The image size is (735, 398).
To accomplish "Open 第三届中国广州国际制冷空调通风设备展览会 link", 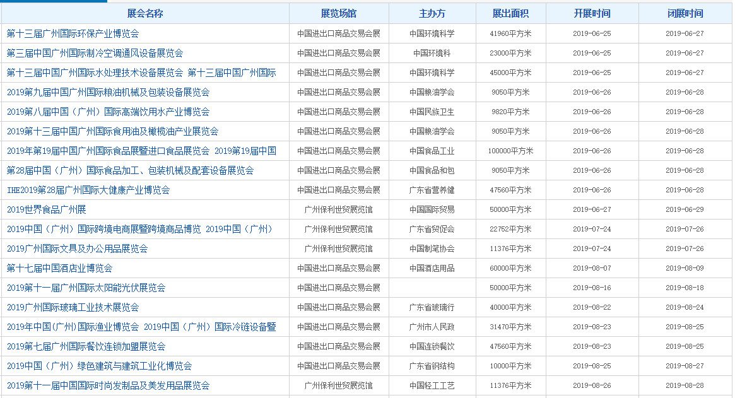I will (95, 54).
